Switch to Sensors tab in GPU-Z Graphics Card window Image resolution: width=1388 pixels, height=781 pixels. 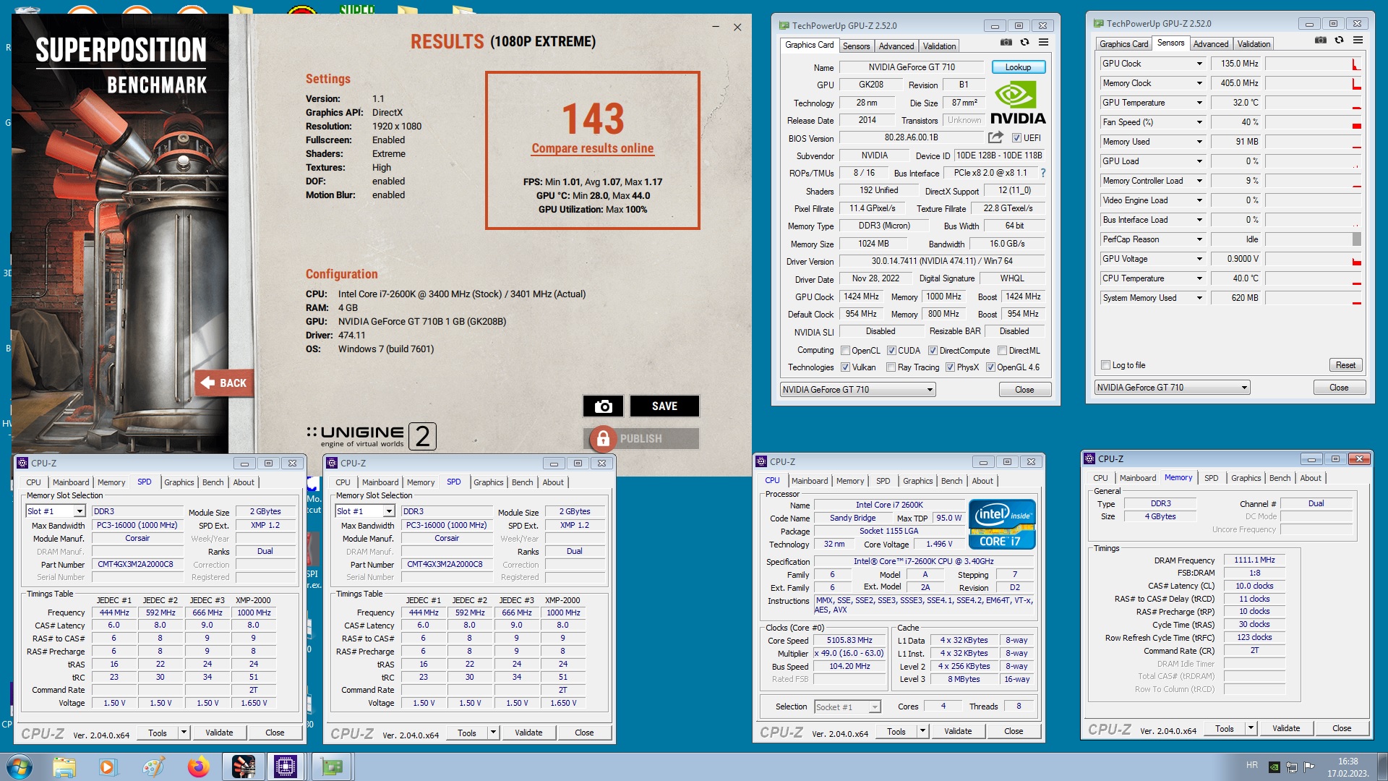[x=857, y=46]
